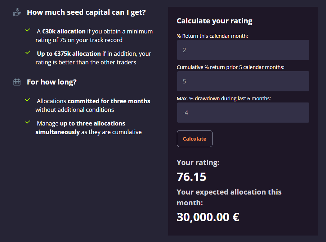The height and width of the screenshot is (242, 326).
Task: Click the green checkmark beside "€30k allocation"
Action: pos(27,31)
